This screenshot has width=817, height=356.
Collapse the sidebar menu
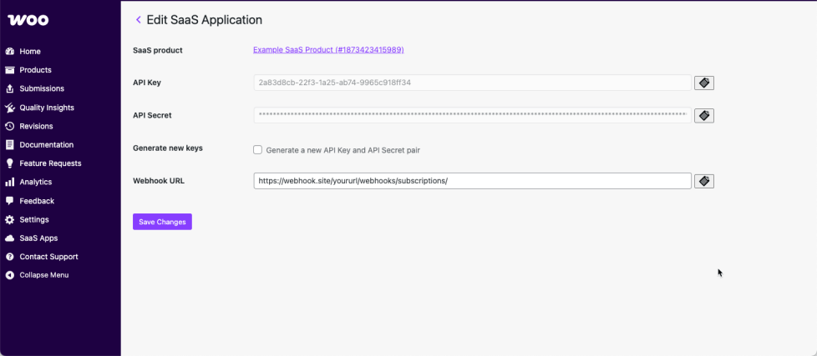pyautogui.click(x=43, y=275)
